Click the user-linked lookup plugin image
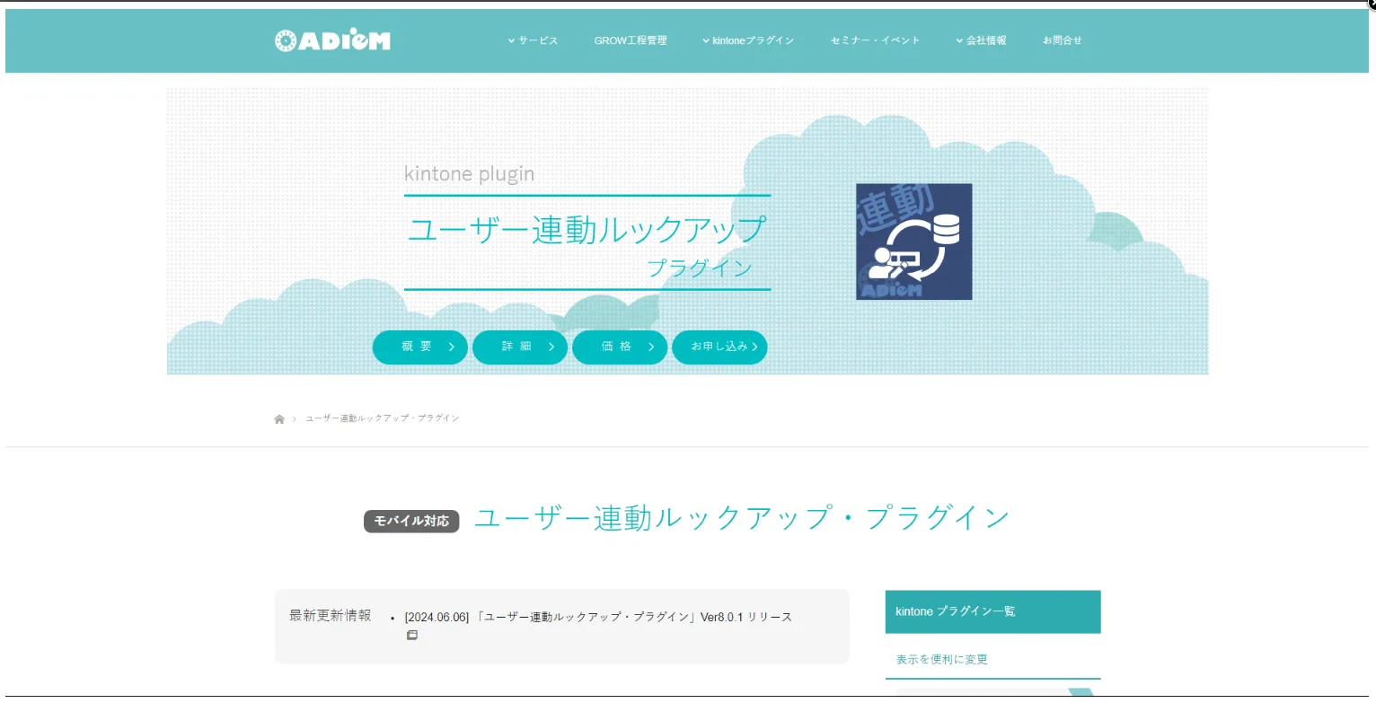This screenshot has height=703, width=1376. point(913,242)
